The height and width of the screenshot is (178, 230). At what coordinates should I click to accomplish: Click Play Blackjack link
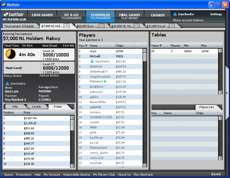pos(143,175)
